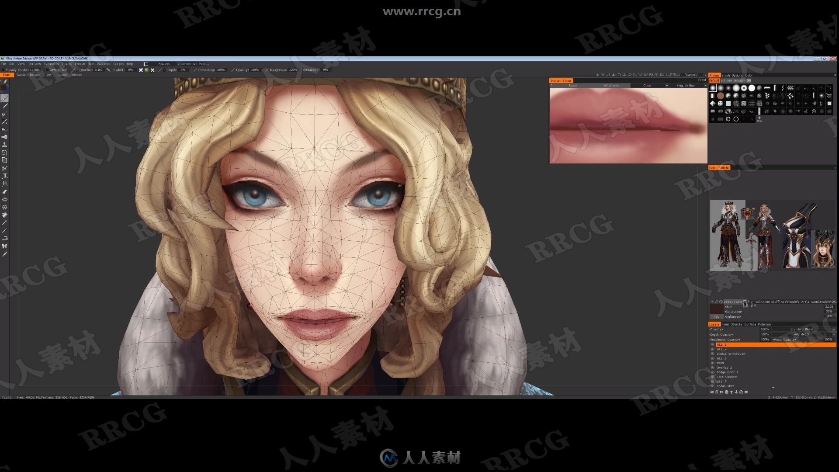839x472 pixels.
Task: Select the brush tool in left toolbar
Action: pos(5,98)
